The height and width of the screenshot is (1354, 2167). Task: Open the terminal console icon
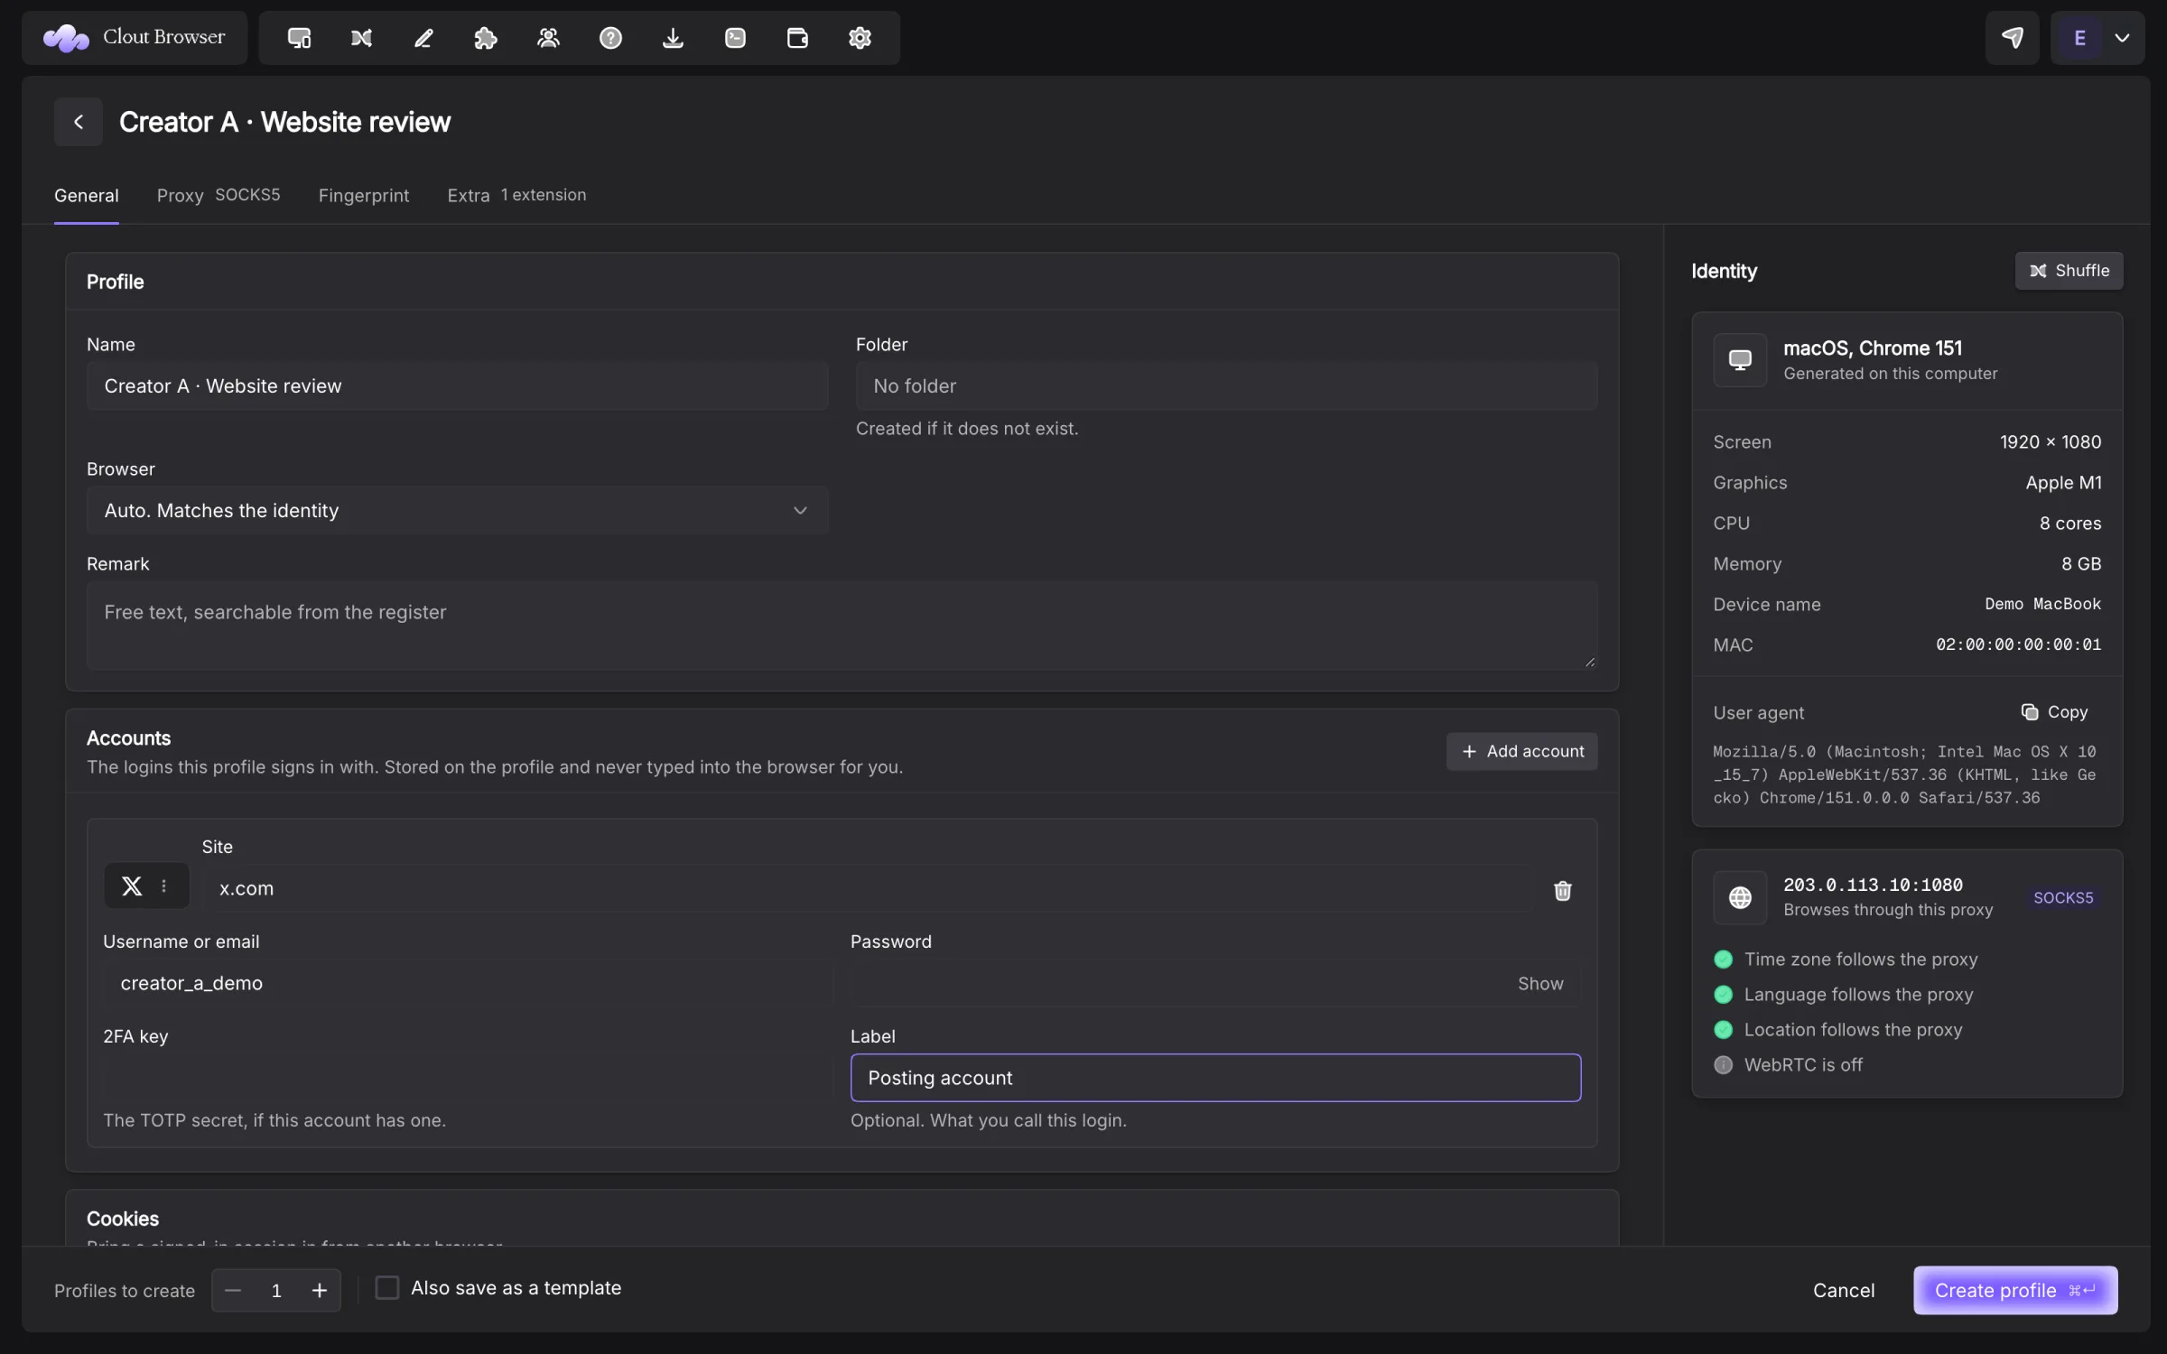pyautogui.click(x=735, y=38)
